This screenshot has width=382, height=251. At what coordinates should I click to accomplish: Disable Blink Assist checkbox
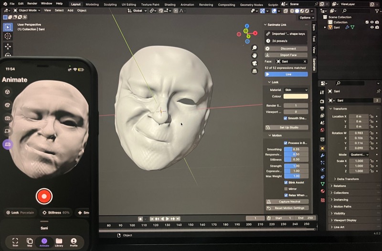pyautogui.click(x=286, y=182)
